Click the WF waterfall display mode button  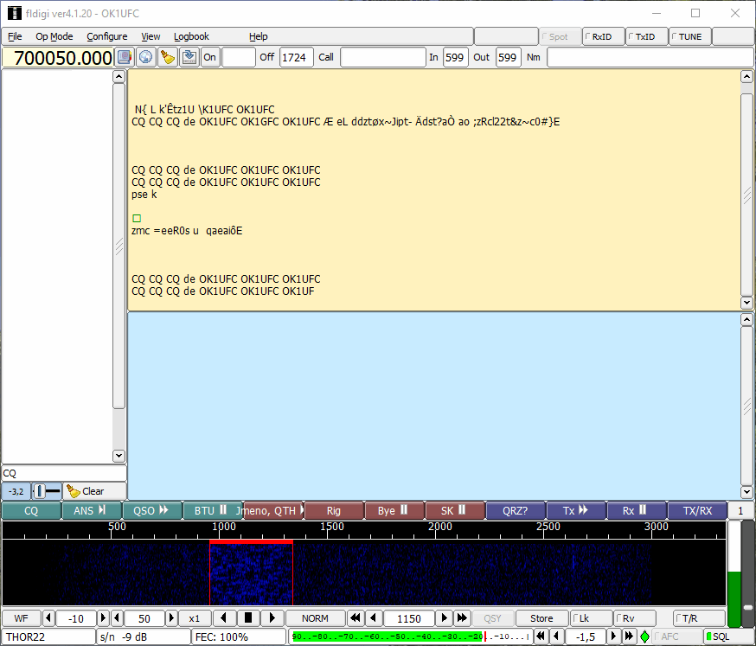21,618
